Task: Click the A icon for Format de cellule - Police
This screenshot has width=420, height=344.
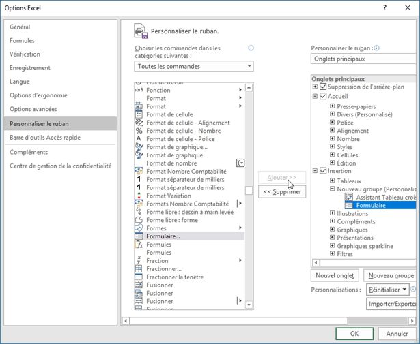Action: pyautogui.click(x=139, y=138)
